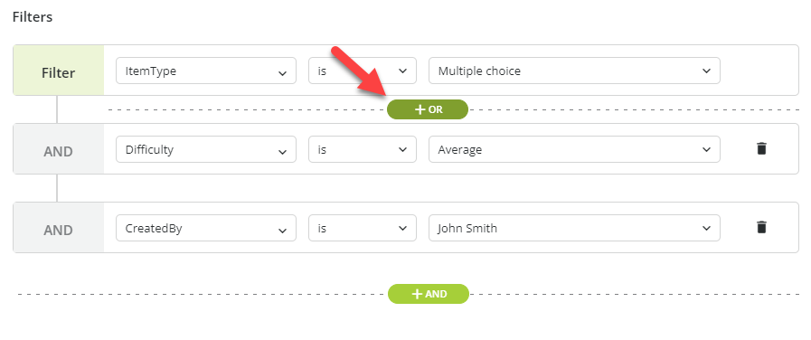Expand the Multiple choice value dropdown

coord(574,71)
